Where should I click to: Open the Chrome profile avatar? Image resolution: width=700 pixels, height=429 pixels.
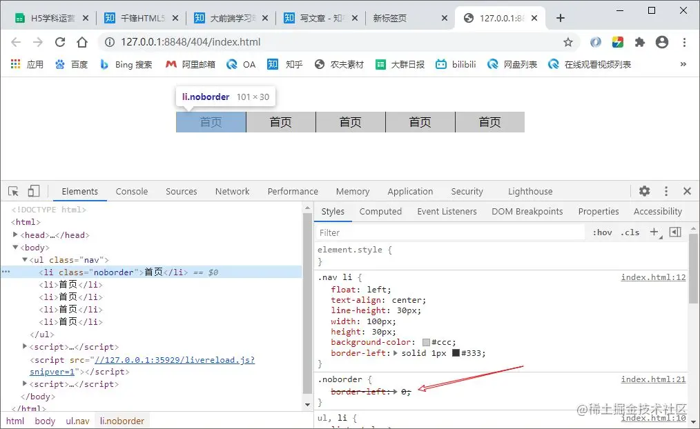coord(662,42)
